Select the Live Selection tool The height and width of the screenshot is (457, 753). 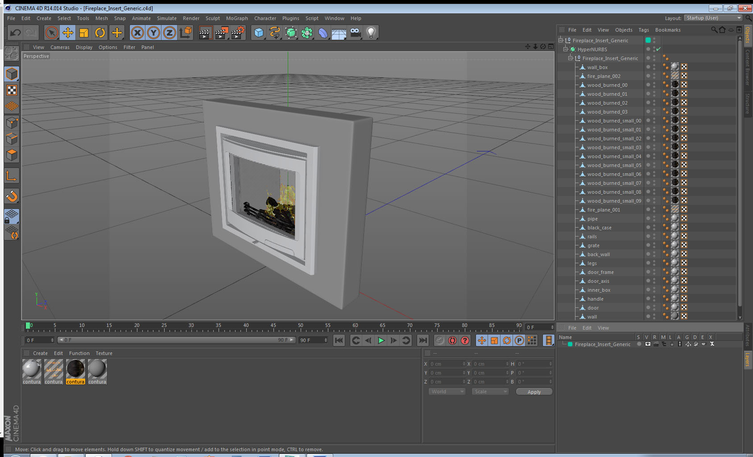[52, 33]
